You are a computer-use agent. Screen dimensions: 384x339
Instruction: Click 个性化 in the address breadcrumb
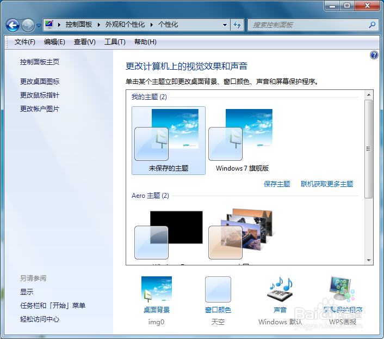[168, 25]
